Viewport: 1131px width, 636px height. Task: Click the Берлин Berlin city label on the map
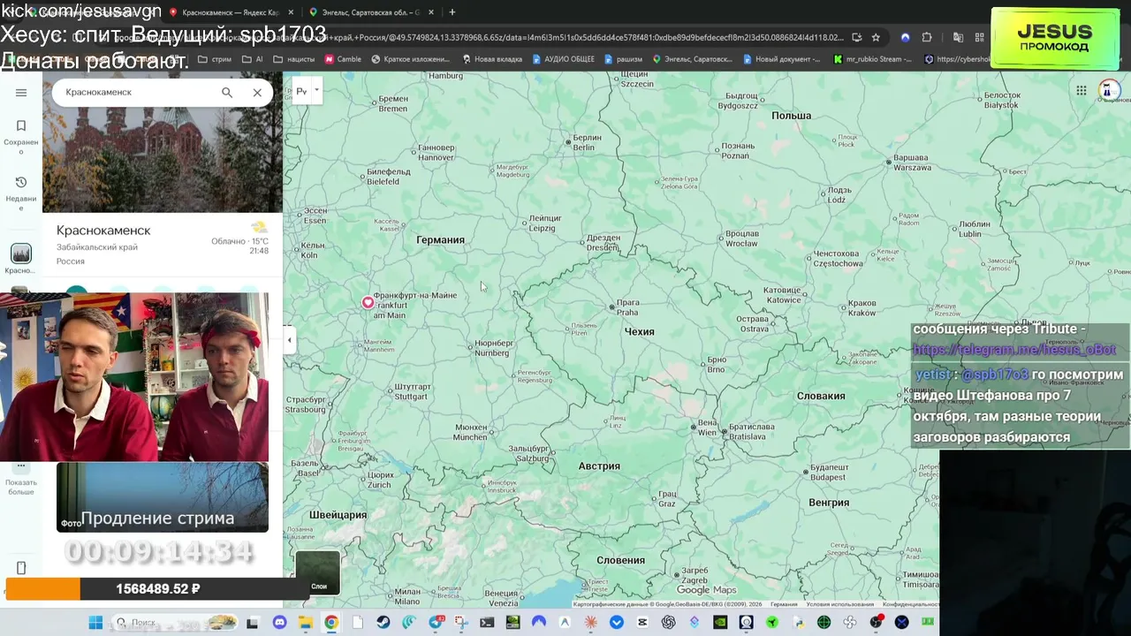click(x=586, y=142)
